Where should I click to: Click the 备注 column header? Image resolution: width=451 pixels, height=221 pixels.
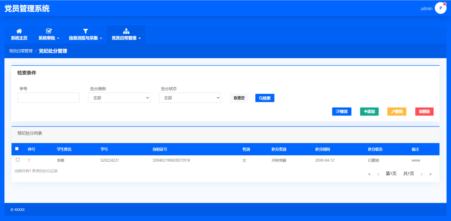[415, 149]
